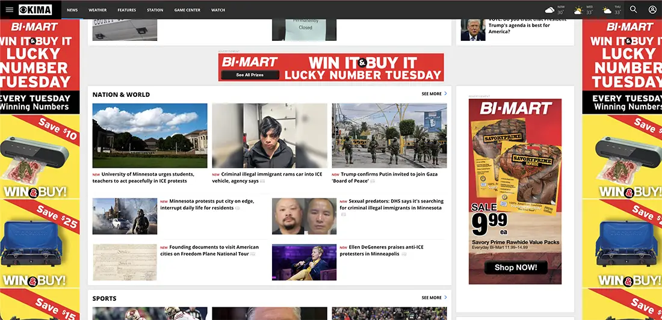Click the football players sports thumbnail
The width and height of the screenshot is (662, 320).
pos(150,313)
